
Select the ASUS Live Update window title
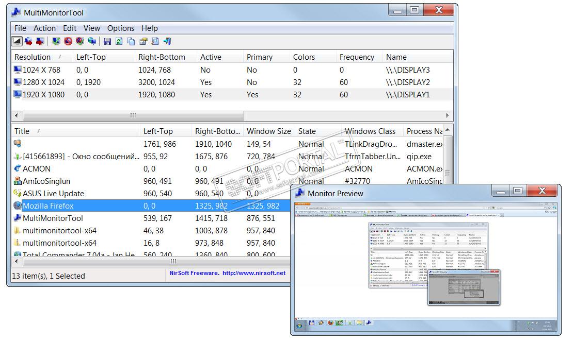tap(54, 193)
